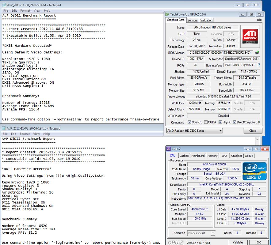Open the About tab in CPU-Z
This screenshot has height=245, width=271.
[249, 156]
